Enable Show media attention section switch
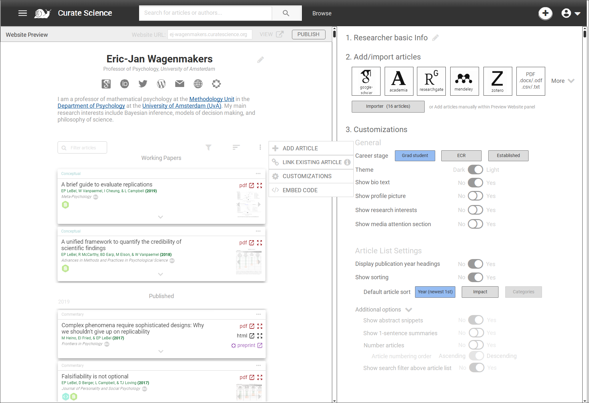The image size is (589, 403). 475,224
